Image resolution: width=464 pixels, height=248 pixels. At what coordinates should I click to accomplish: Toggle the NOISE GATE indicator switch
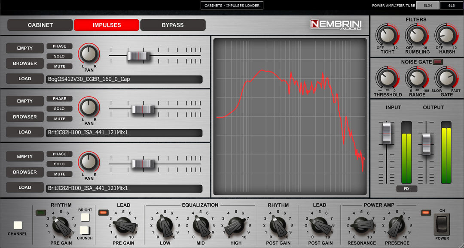[x=438, y=62]
